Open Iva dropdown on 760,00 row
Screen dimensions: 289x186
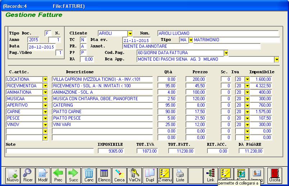[247, 105]
